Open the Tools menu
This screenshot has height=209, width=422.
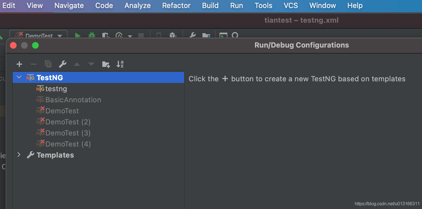tap(264, 6)
